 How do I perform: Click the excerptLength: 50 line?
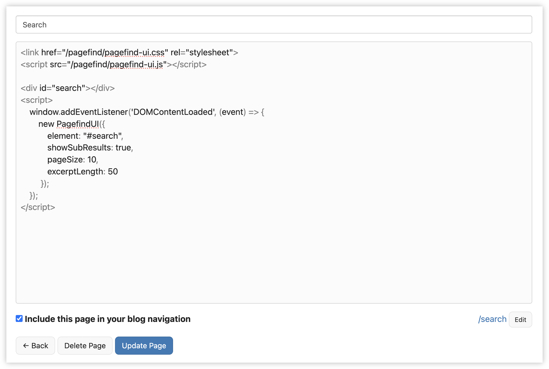click(83, 171)
